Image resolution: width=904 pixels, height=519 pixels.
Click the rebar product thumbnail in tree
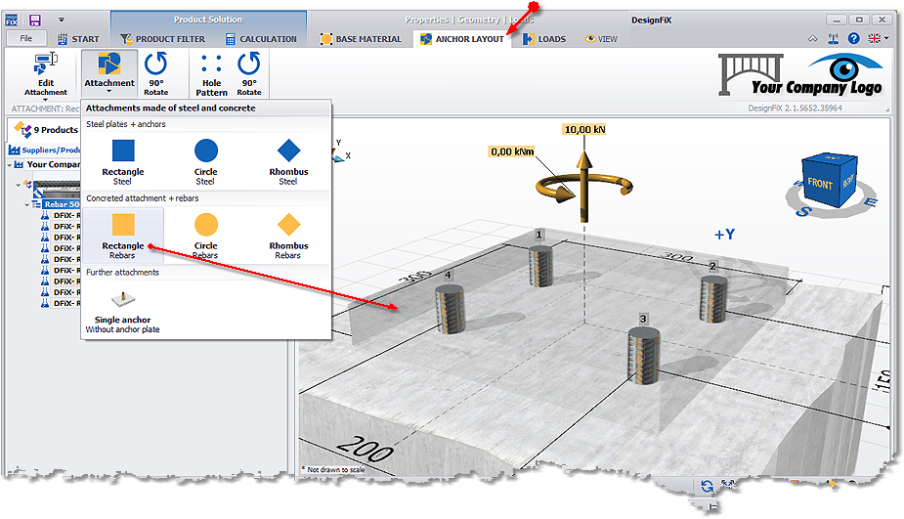(x=57, y=190)
